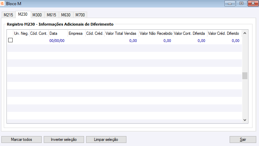The image size is (259, 146).
Task: Switch to the M700 tab
Action: coord(80,15)
